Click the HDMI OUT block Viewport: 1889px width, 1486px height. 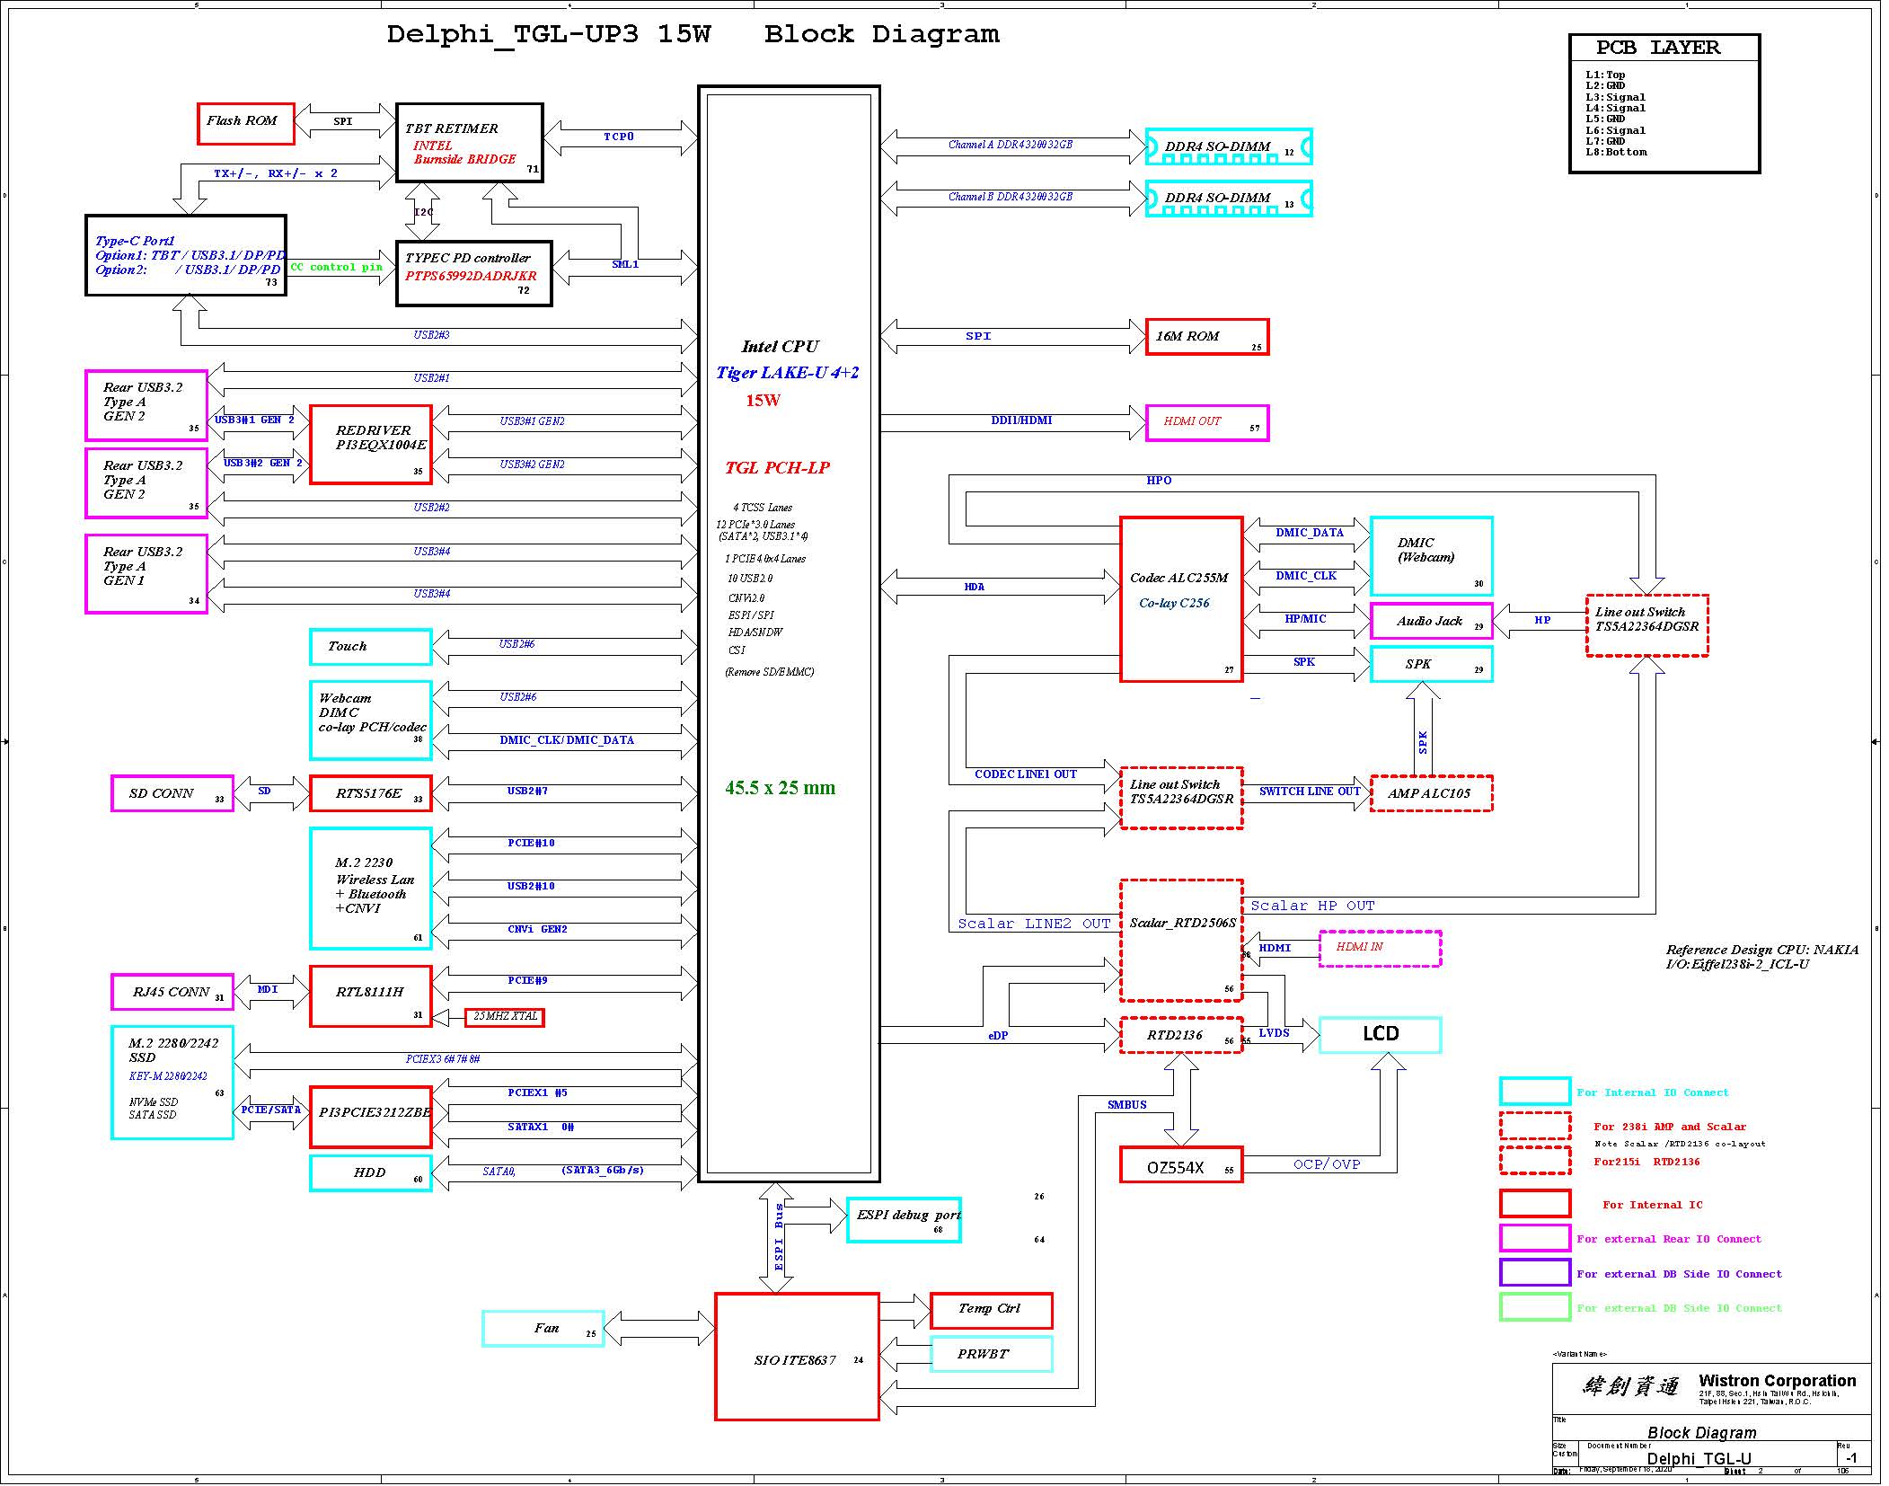(1207, 423)
